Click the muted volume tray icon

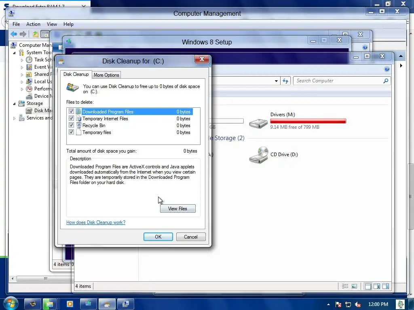pyautogui.click(x=358, y=304)
